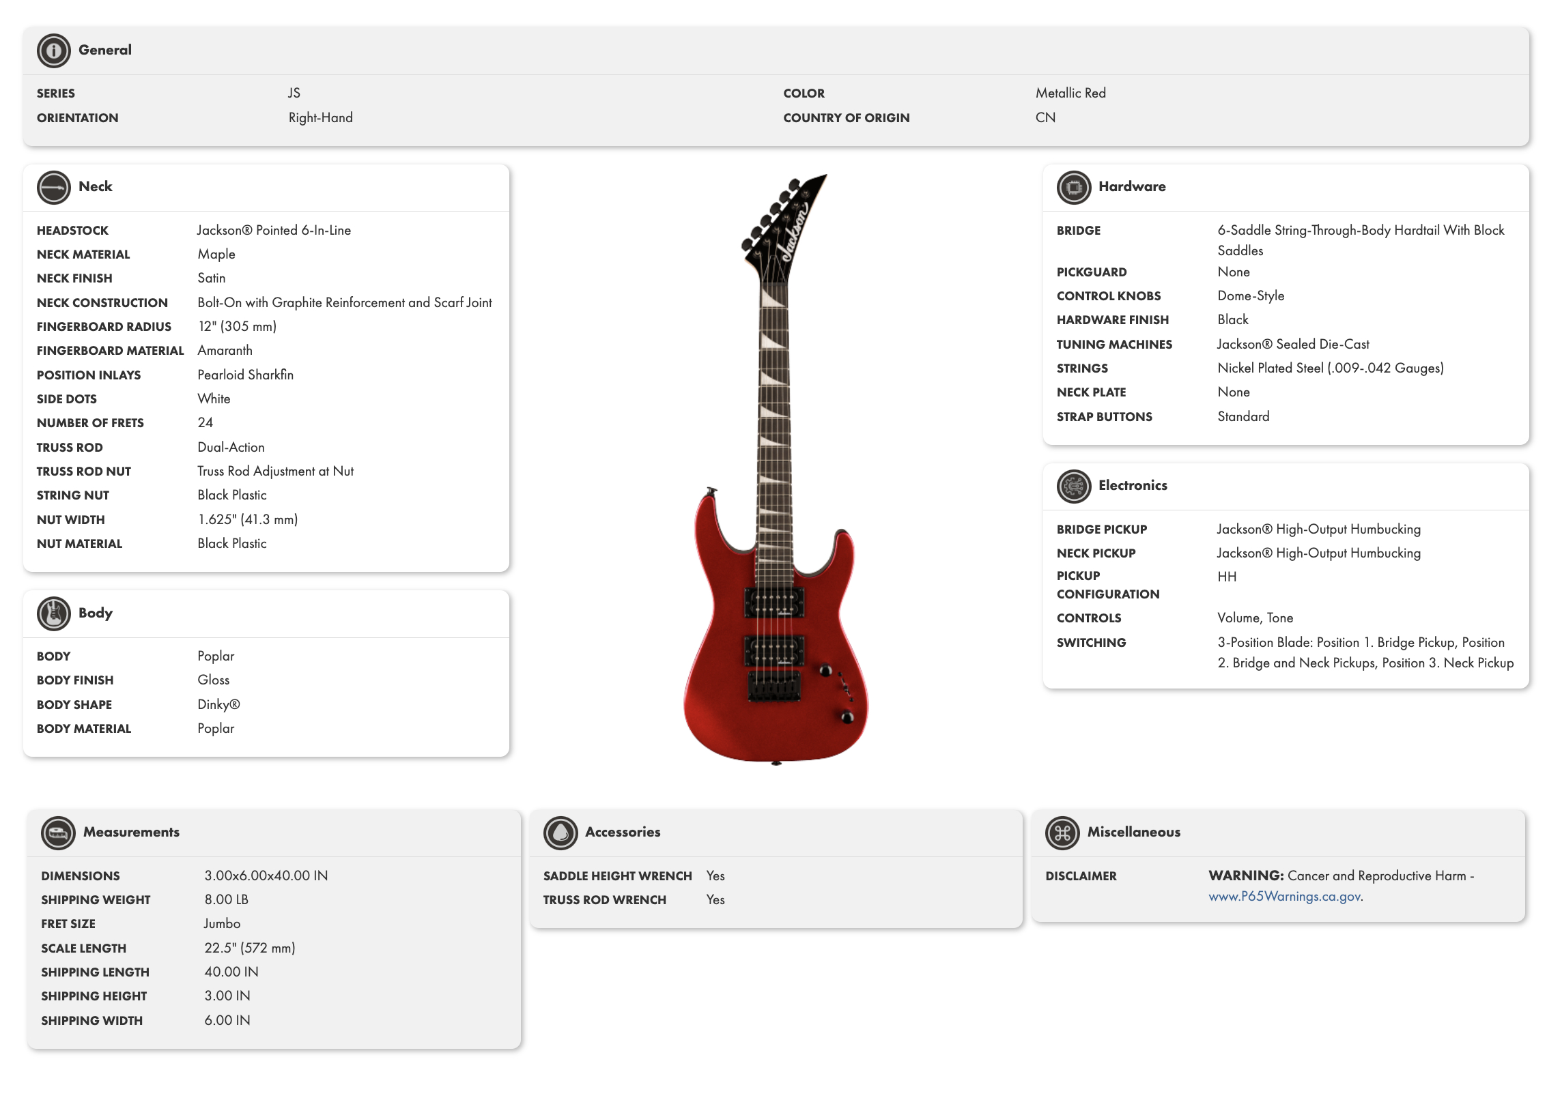The width and height of the screenshot is (1547, 1100).
Task: Click the 3.00 IN shipping height value
Action: (x=227, y=996)
